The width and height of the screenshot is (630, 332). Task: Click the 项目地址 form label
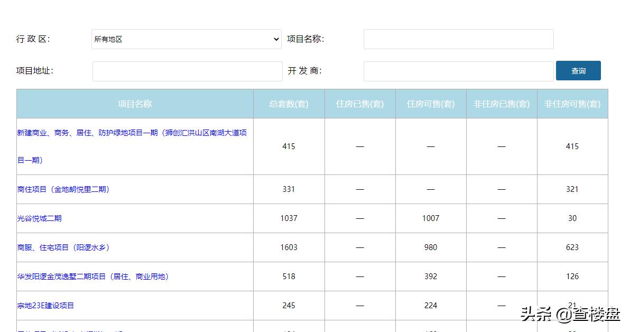34,71
